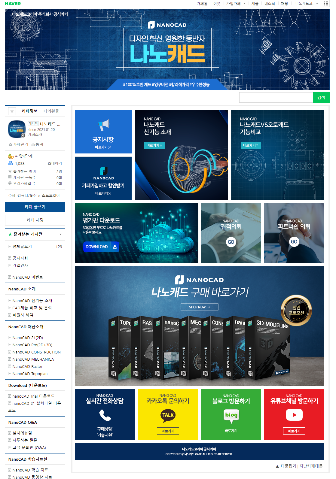Focus the cafe search input field
This screenshot has width=336, height=479.
click(276, 98)
